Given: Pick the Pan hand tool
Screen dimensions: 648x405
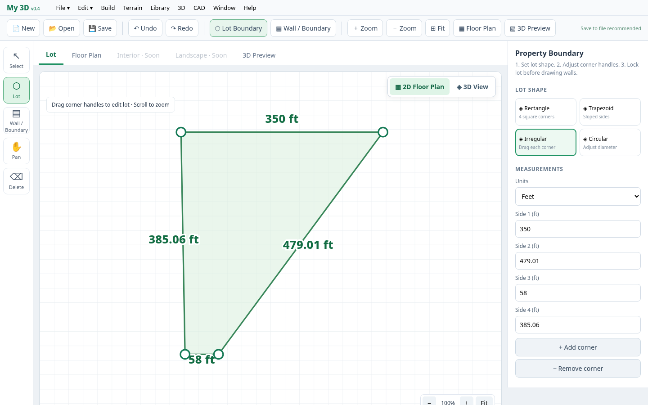Looking at the screenshot, I should [x=16, y=151].
